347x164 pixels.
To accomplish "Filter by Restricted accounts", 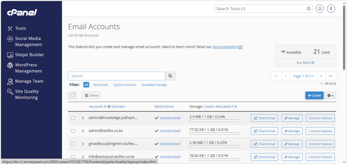I will pos(101,85).
